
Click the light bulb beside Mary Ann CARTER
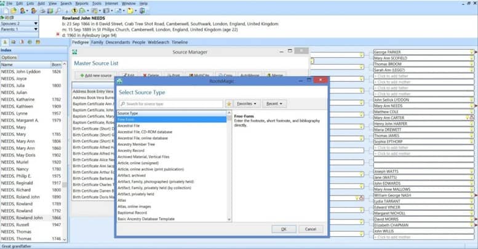[x=467, y=117]
